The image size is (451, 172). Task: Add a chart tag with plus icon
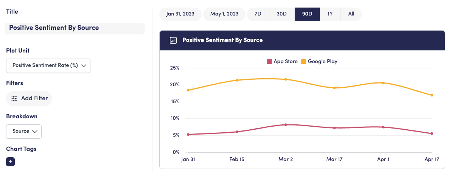[10, 162]
